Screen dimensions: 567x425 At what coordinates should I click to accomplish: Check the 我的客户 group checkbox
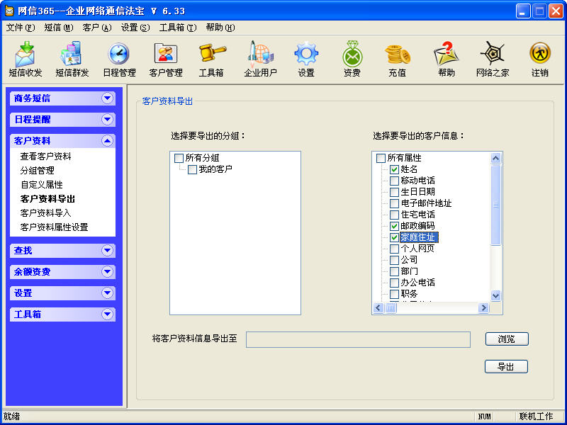coord(192,169)
